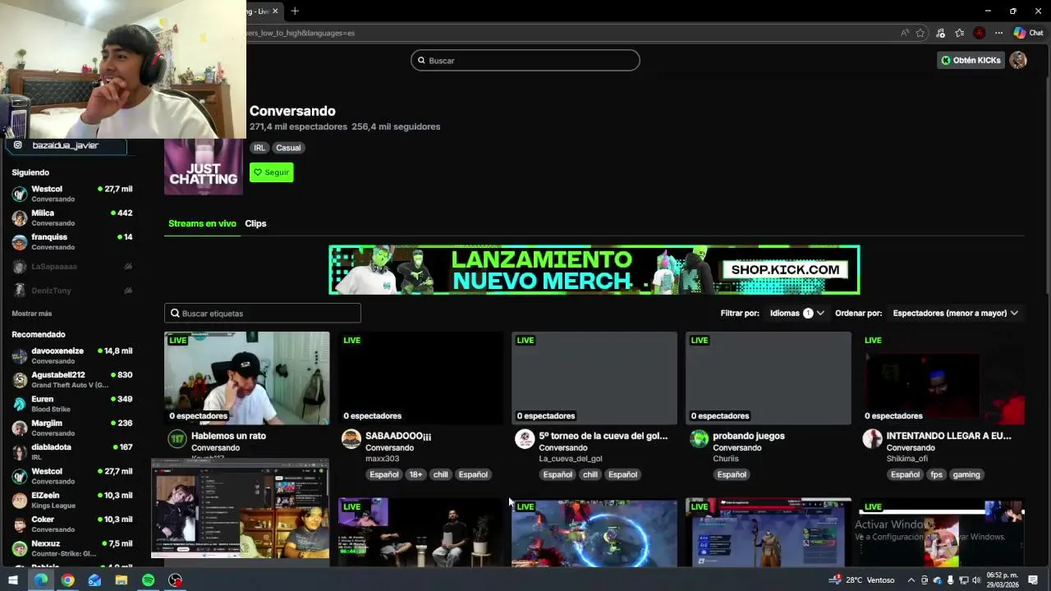Image resolution: width=1051 pixels, height=591 pixels.
Task: Open Nexxuz Counter-Strike channel
Action: click(72, 547)
